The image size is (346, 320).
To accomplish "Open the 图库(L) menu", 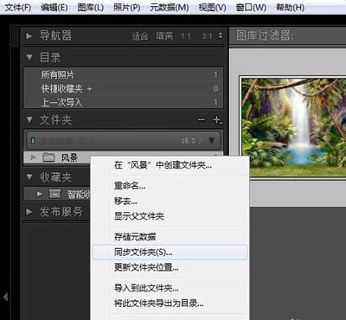I will 91,7.
